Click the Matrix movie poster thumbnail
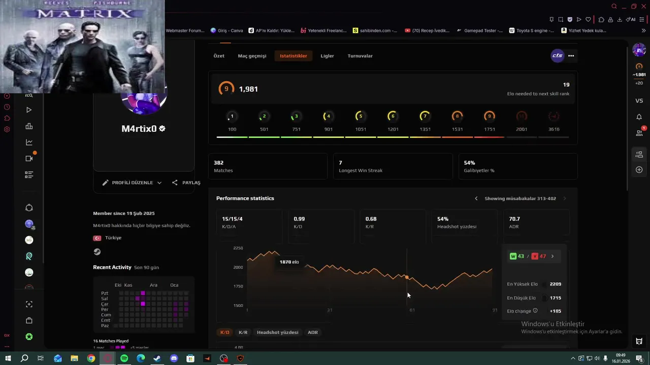This screenshot has height=365, width=650. pyautogui.click(x=82, y=46)
